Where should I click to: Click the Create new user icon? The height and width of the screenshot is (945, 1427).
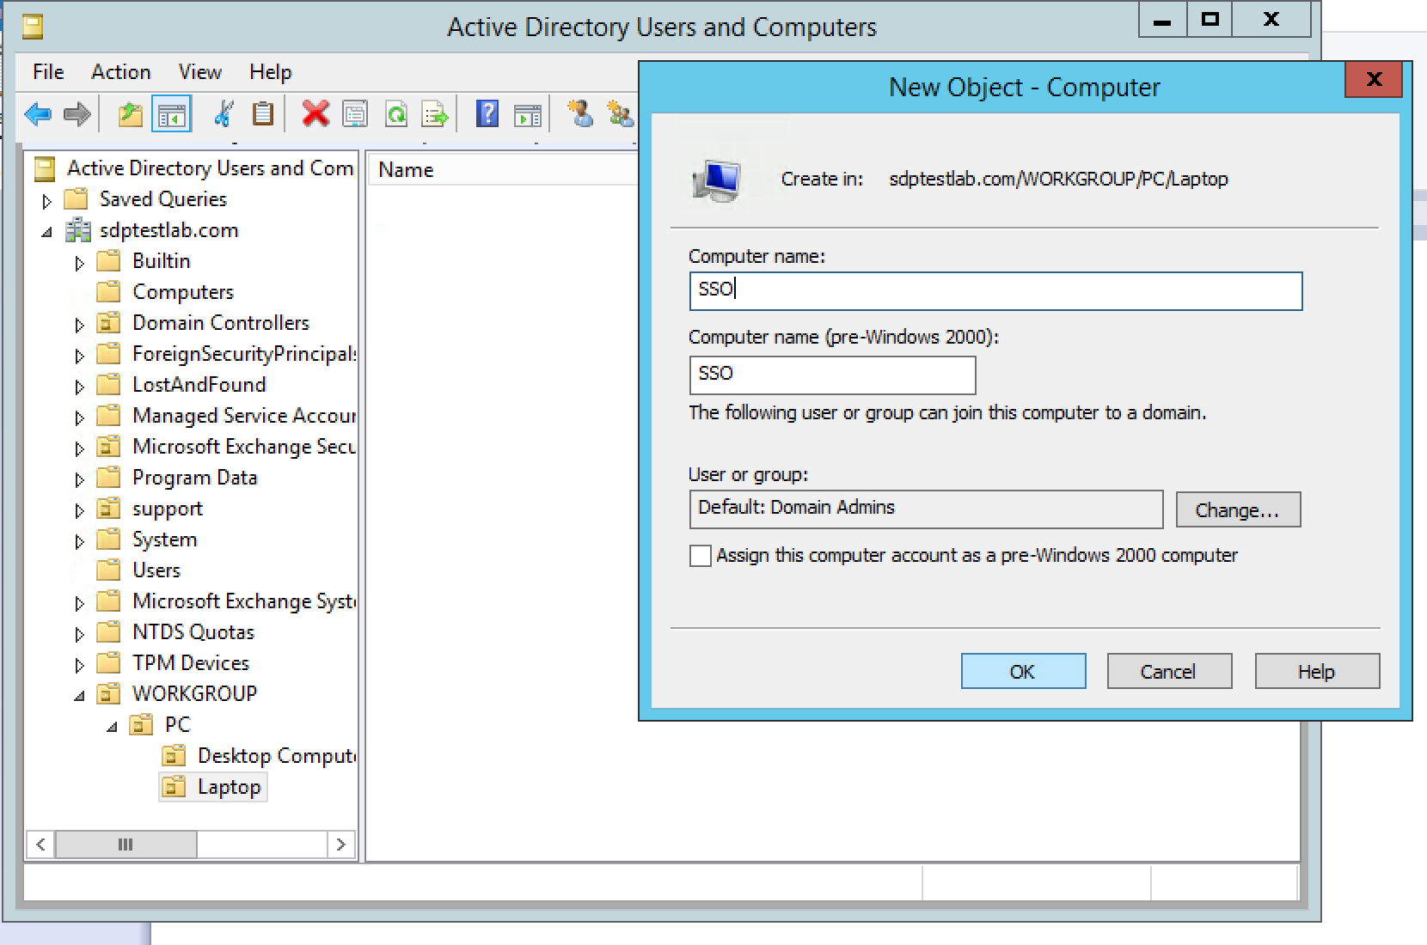[580, 113]
